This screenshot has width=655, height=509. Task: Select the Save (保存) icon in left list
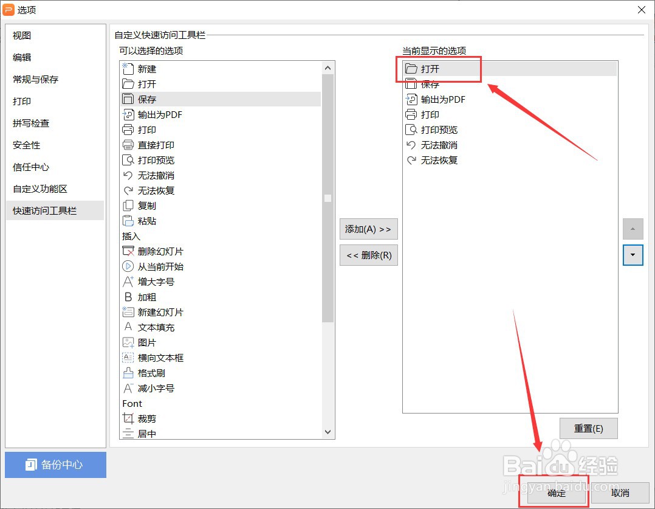point(128,99)
